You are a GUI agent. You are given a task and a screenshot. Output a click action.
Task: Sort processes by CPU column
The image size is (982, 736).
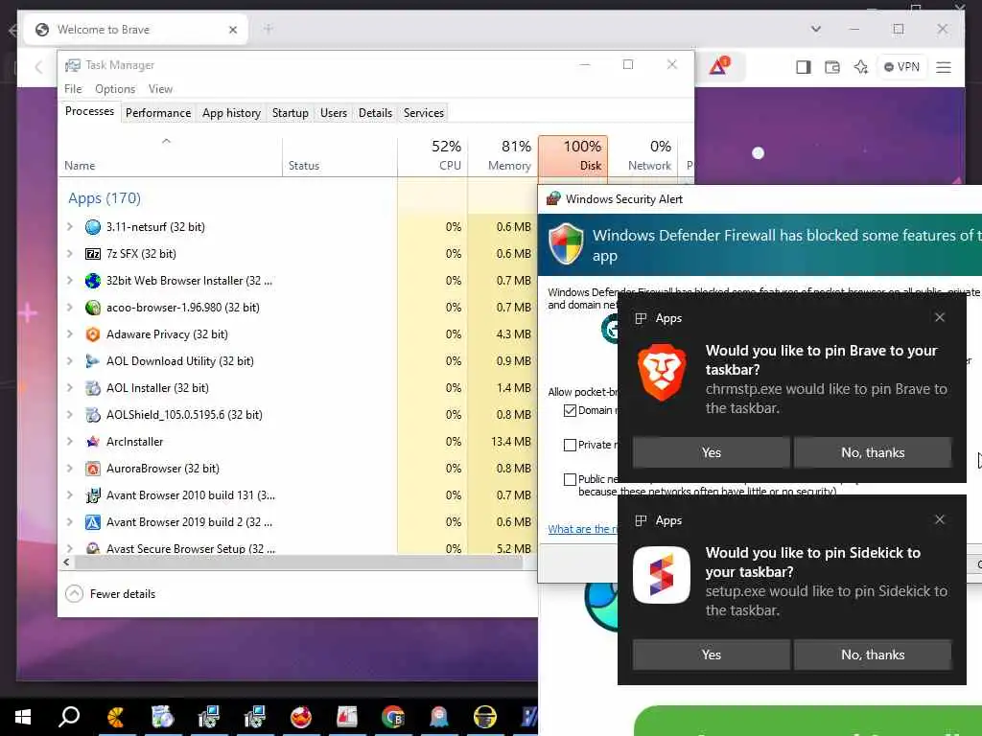[x=433, y=156]
